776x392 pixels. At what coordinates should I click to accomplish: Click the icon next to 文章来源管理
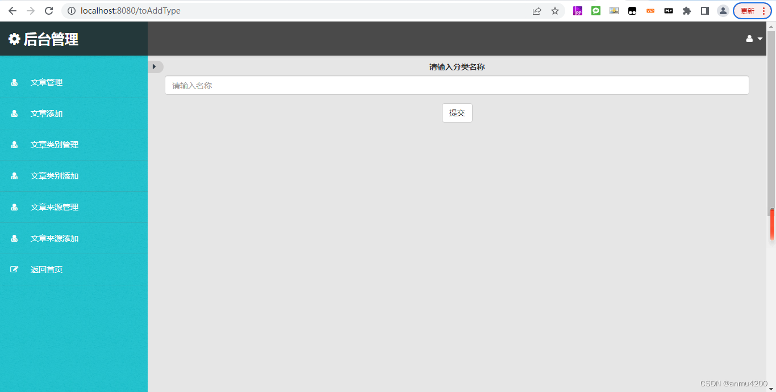click(x=14, y=207)
